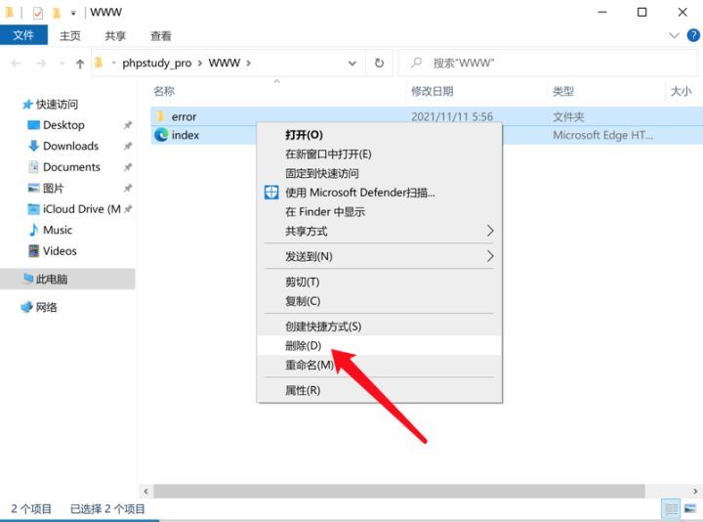Select Cut (剪切) in context menu
This screenshot has height=522, width=703.
pos(379,282)
